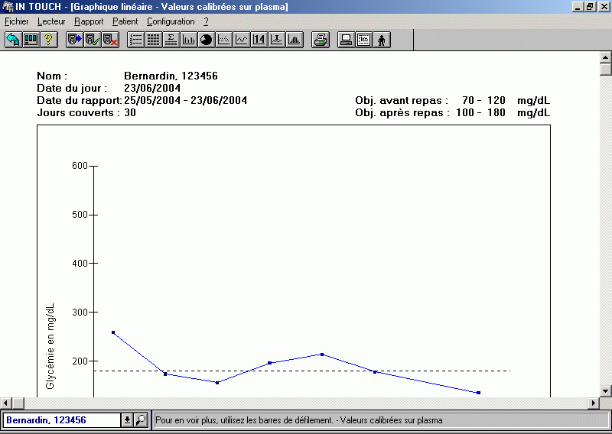
Task: Click 'Obj. avant repas' target text
Action: coord(452,101)
